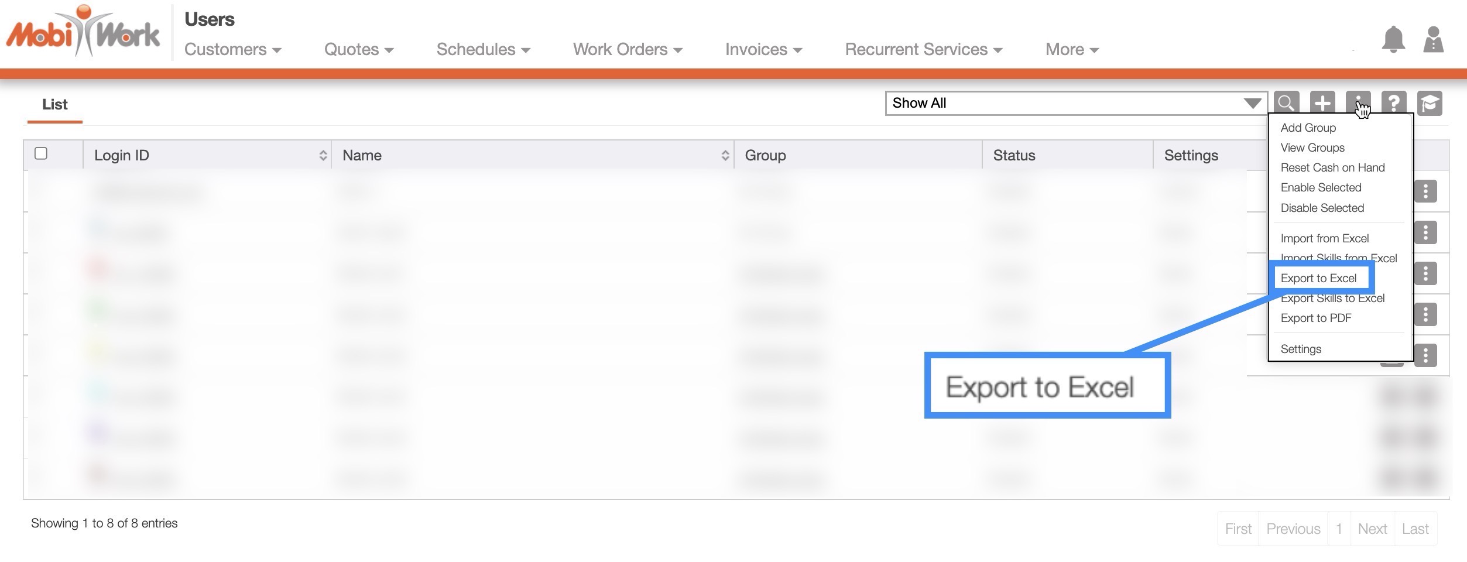1467x562 pixels.
Task: Choose Import from Excel menu entry
Action: pos(1324,238)
